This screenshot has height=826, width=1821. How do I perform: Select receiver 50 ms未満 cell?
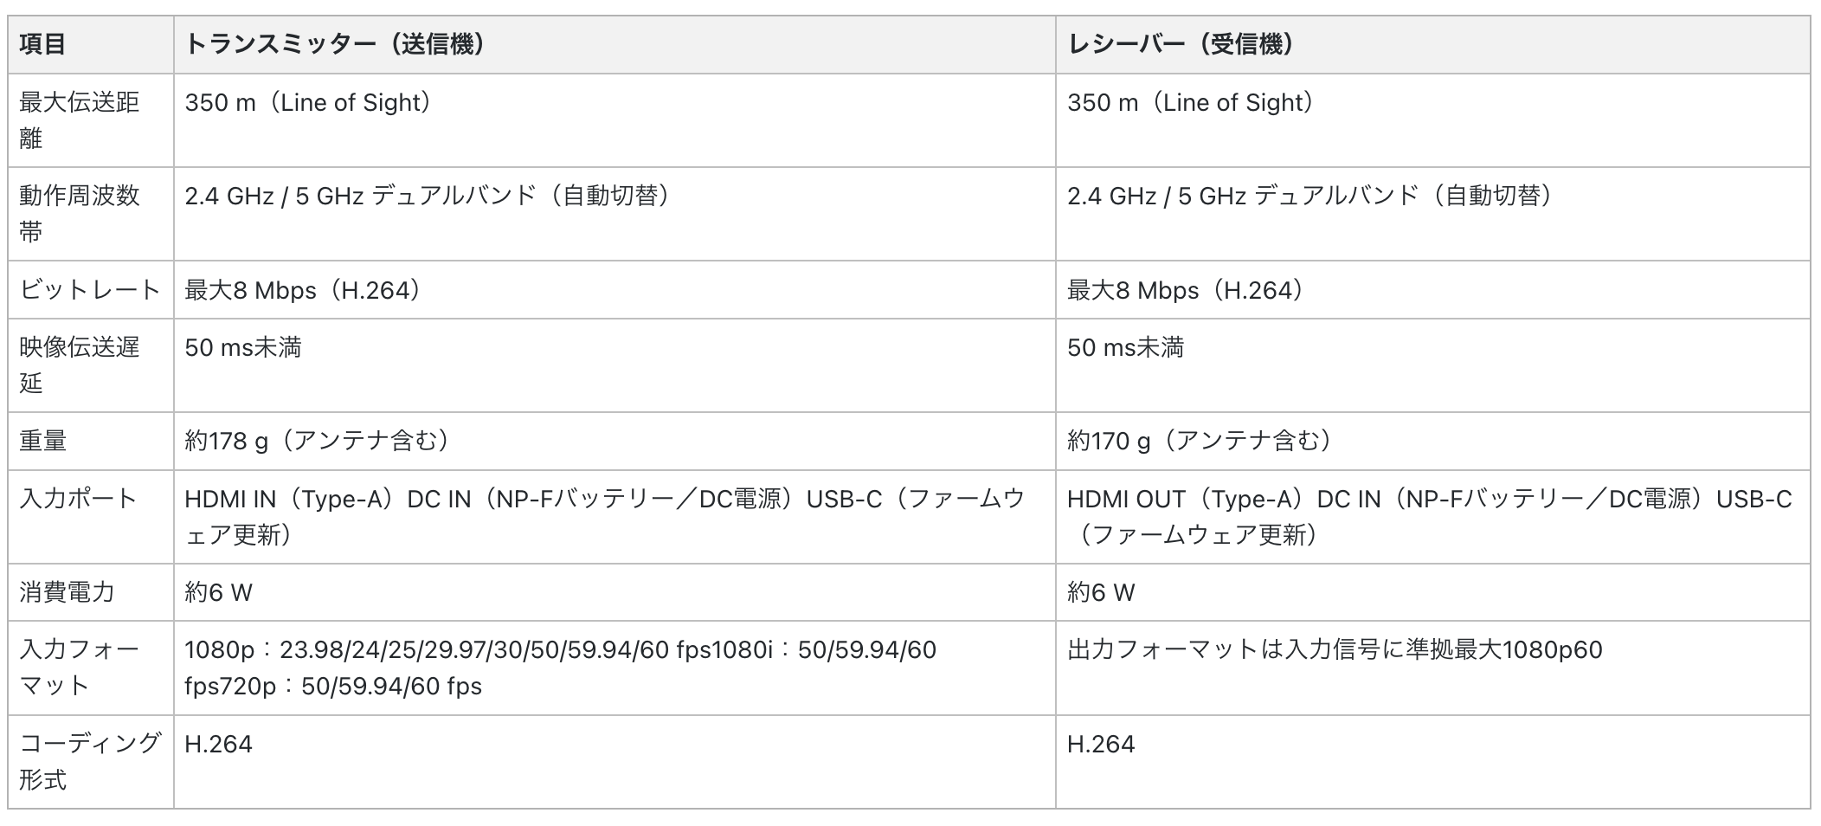pyautogui.click(x=1432, y=365)
